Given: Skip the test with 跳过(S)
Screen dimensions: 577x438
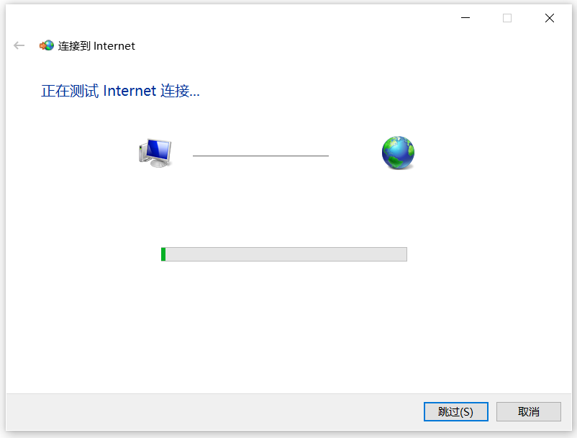Looking at the screenshot, I should (456, 411).
